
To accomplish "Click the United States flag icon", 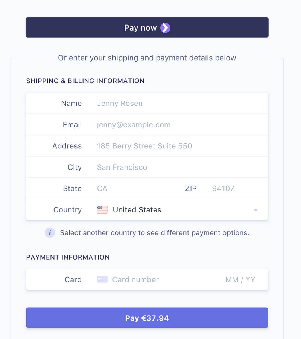I will pyautogui.click(x=101, y=209).
